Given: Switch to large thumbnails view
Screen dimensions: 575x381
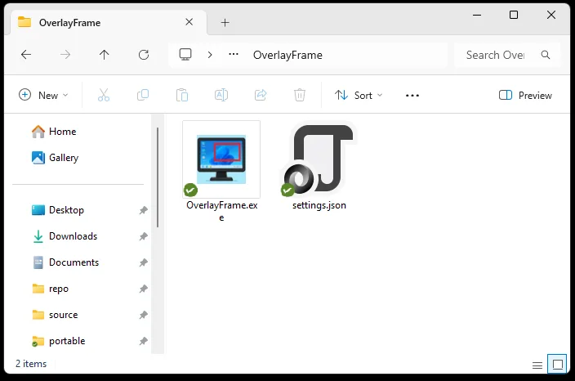Looking at the screenshot, I should [x=557, y=365].
